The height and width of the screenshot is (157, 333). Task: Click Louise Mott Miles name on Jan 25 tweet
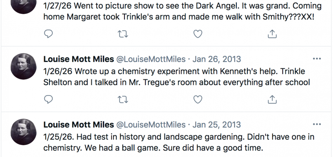coord(79,125)
